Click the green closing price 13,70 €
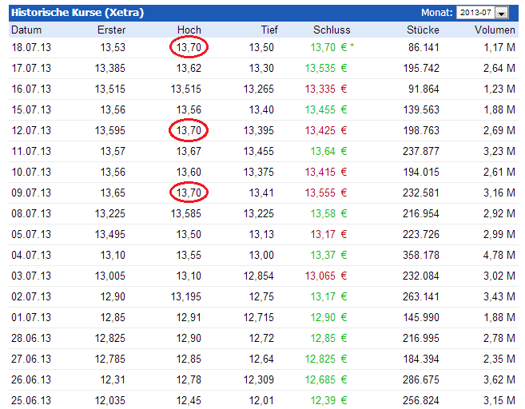Image resolution: width=525 pixels, height=409 pixels. [x=328, y=48]
